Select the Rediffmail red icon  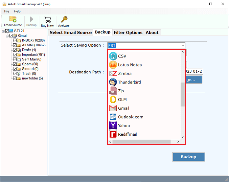pyautogui.click(x=113, y=134)
